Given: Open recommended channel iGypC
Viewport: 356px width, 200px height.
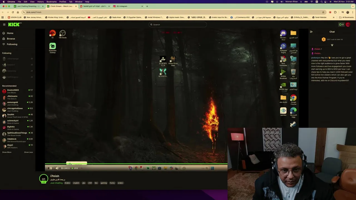Looking at the screenshot, I should coord(17,146).
